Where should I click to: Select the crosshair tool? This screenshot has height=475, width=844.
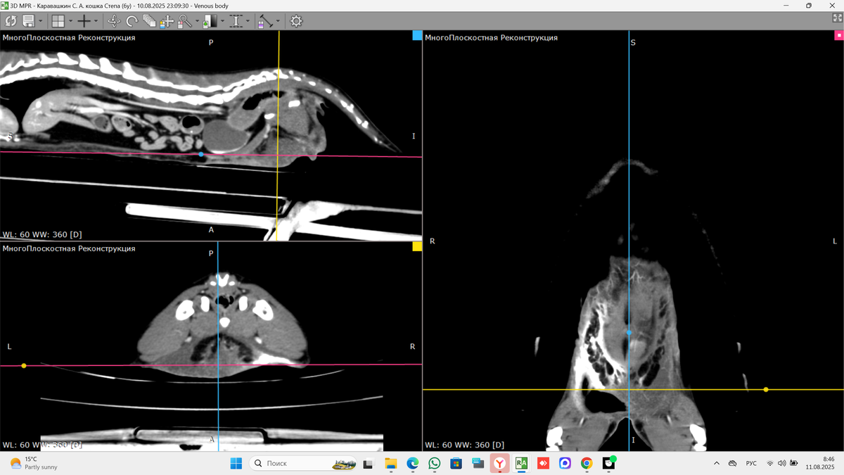pos(84,21)
